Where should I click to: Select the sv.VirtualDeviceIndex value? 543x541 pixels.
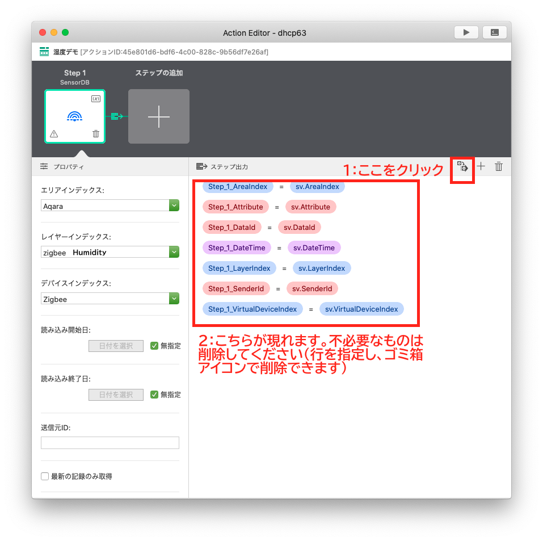(x=361, y=309)
